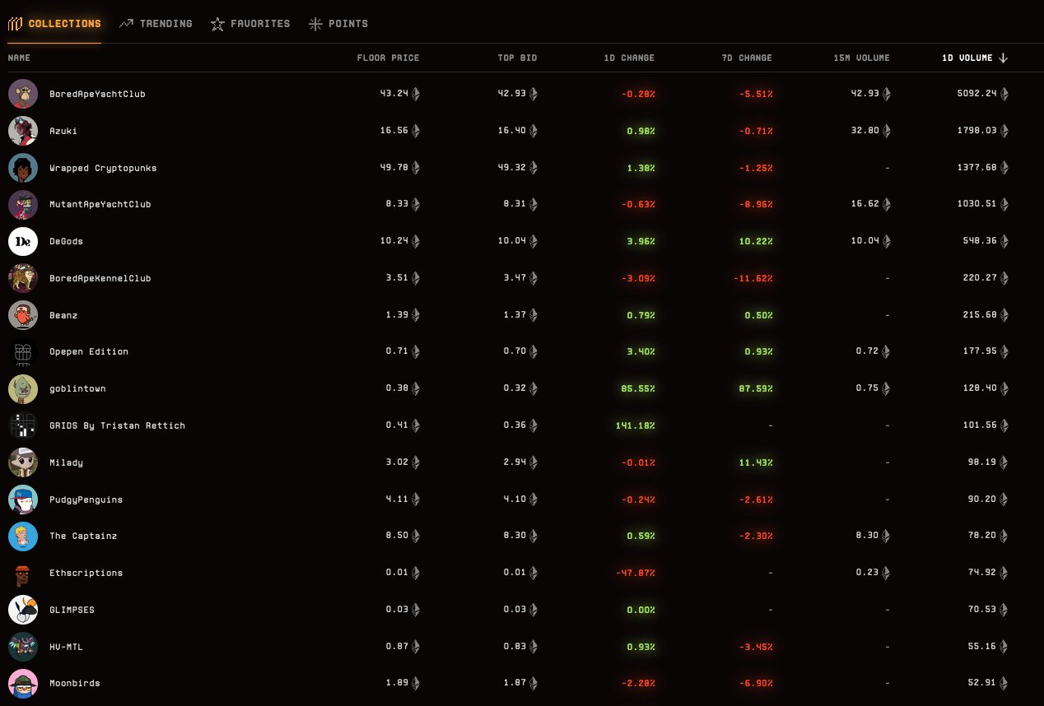This screenshot has height=706, width=1044.
Task: Open the Collections tab
Action: tap(54, 24)
